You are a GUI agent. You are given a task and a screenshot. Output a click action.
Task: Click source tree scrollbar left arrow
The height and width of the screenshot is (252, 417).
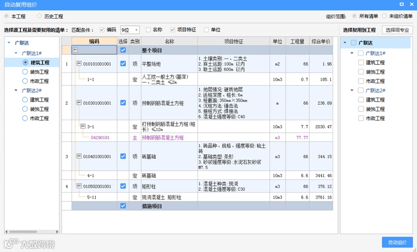tap(6, 232)
